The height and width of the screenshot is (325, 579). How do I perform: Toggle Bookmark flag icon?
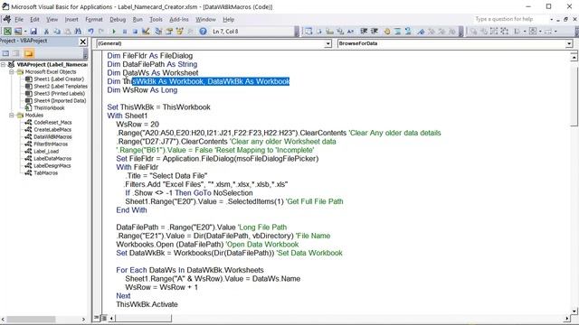(421, 32)
